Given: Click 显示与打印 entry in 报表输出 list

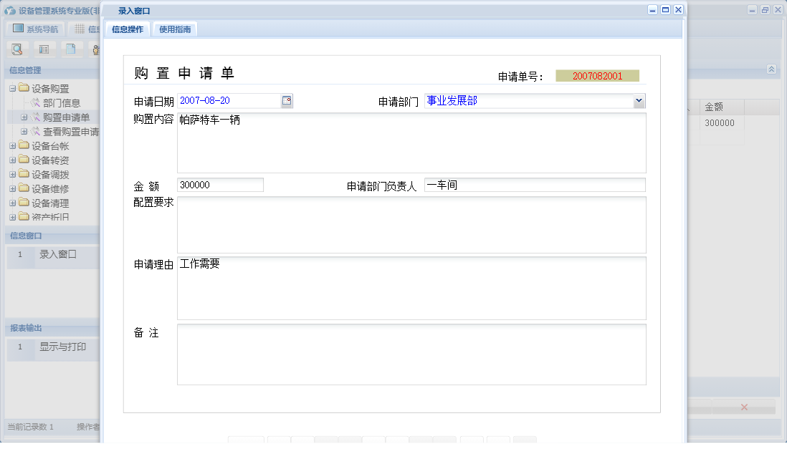Looking at the screenshot, I should click(x=63, y=347).
